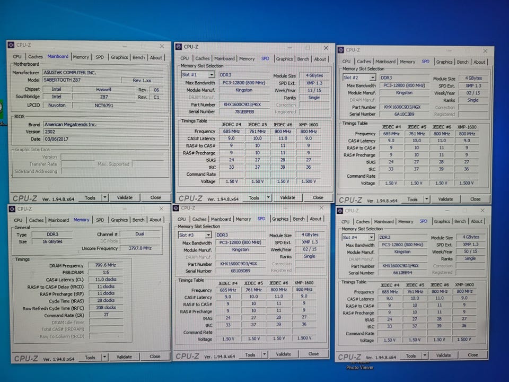The image size is (509, 382).
Task: Expand the Slot #4 memory slot selector
Action: 371,237
